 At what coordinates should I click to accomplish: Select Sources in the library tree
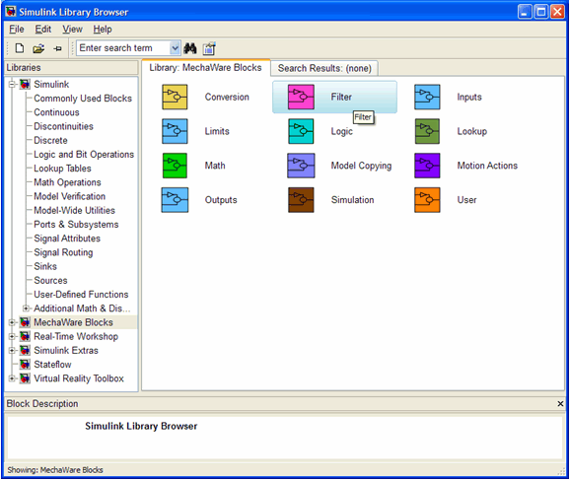[x=50, y=281]
